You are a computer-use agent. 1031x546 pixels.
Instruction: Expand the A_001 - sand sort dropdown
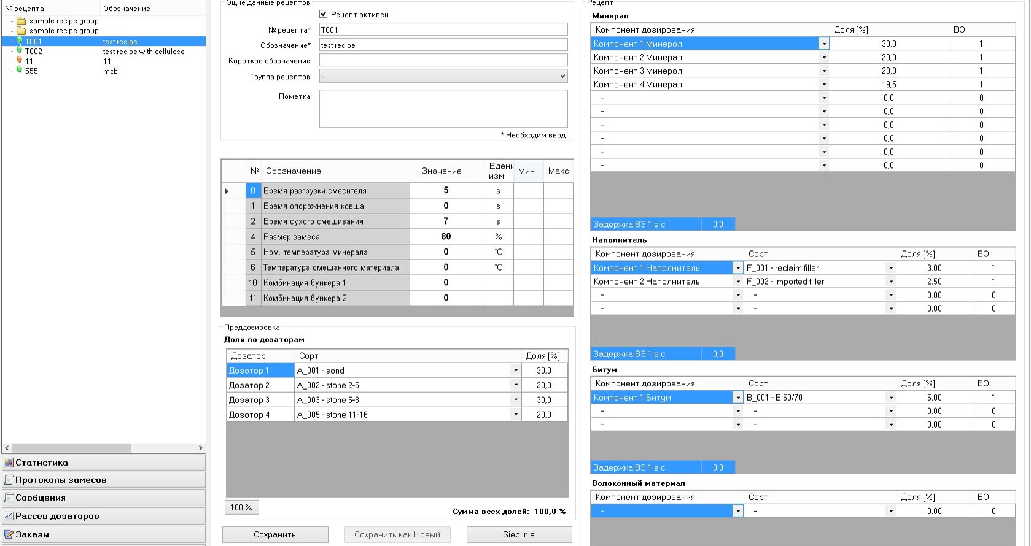click(x=515, y=371)
